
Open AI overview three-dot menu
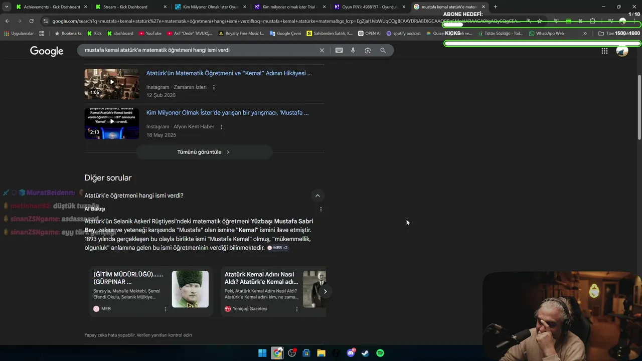click(321, 209)
